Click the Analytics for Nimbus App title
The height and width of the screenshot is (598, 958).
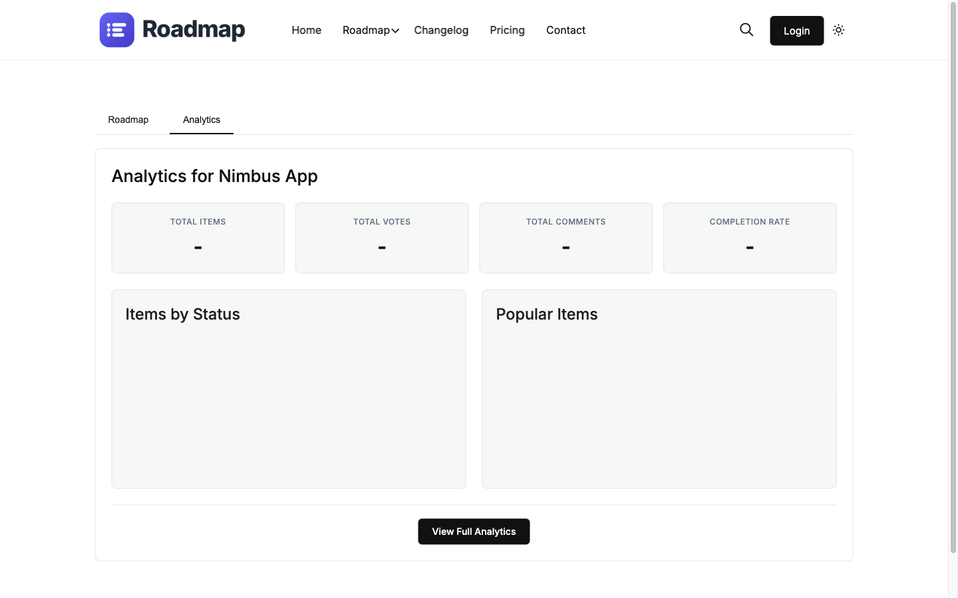pyautogui.click(x=215, y=176)
